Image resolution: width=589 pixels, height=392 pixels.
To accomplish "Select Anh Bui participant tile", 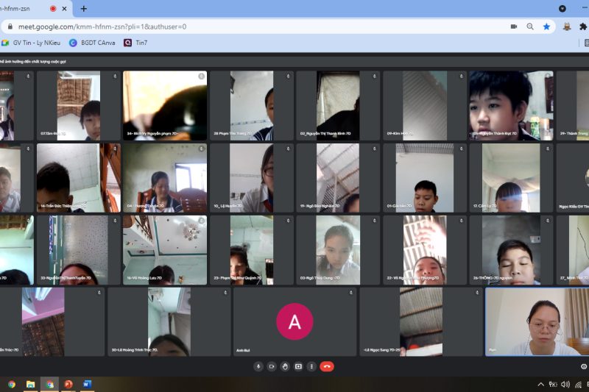I will click(294, 322).
